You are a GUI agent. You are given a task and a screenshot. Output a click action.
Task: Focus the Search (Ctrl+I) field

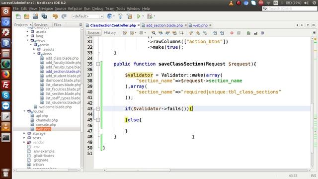(x=290, y=8)
